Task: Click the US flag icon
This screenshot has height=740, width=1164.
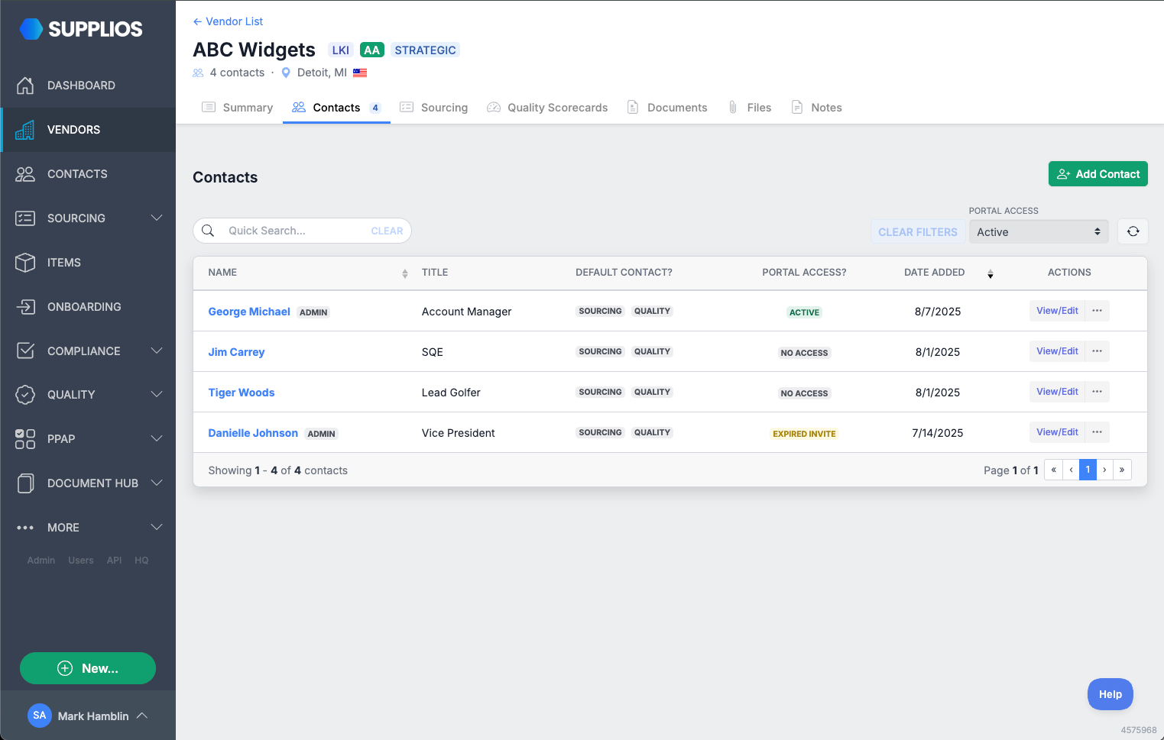Action: [360, 73]
